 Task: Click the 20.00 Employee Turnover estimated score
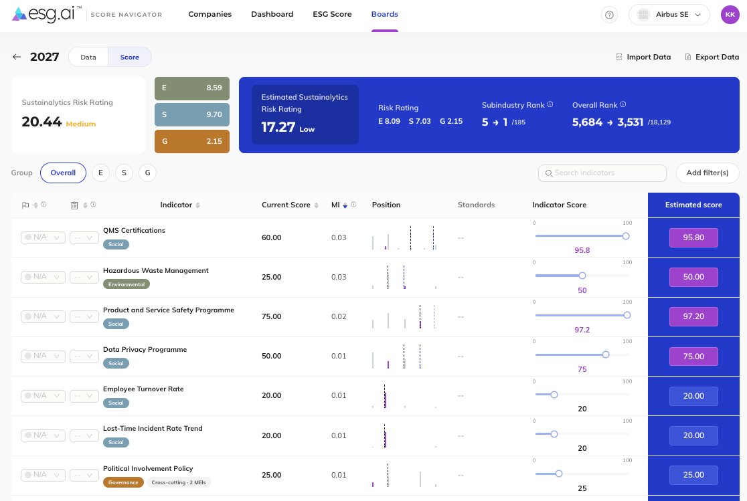[x=693, y=396]
